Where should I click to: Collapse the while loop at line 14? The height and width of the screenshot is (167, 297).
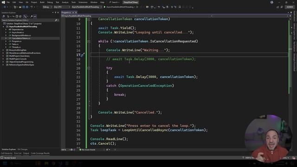(89, 41)
